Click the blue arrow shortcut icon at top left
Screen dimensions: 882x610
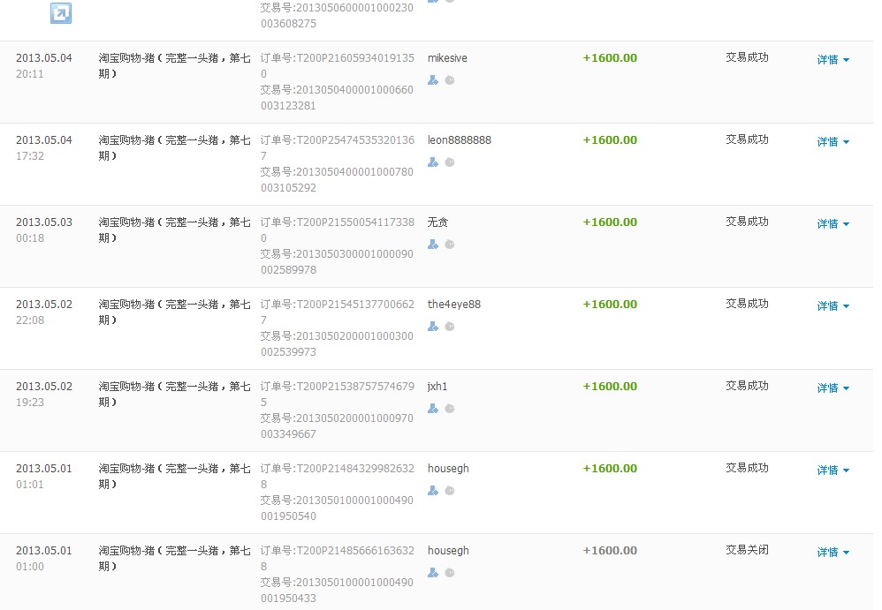click(x=61, y=12)
